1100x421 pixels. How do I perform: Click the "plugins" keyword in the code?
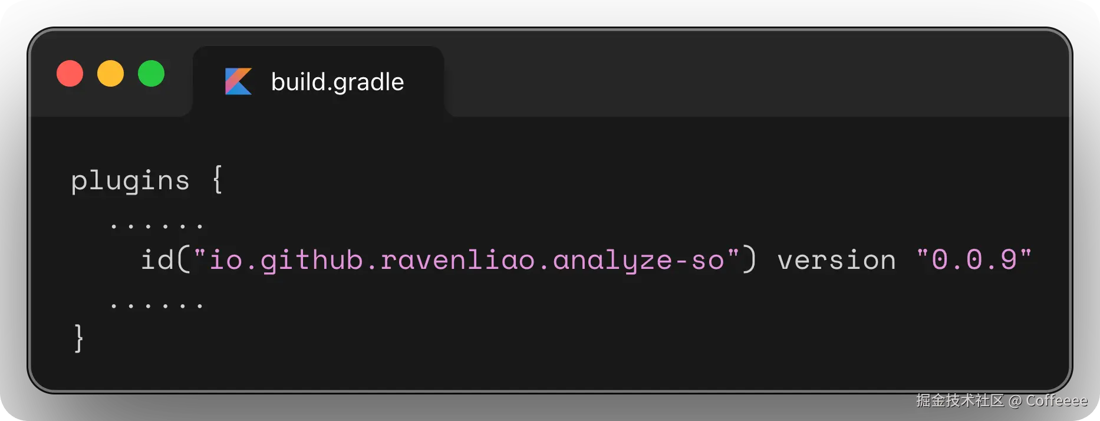[x=130, y=180]
